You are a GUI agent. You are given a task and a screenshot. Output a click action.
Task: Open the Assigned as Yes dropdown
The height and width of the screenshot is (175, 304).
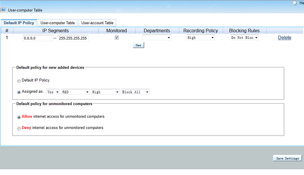pyautogui.click(x=53, y=92)
